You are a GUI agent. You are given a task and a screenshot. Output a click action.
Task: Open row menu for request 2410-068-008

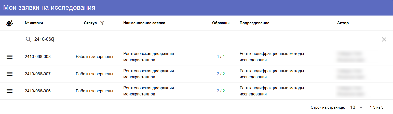pyautogui.click(x=9, y=57)
